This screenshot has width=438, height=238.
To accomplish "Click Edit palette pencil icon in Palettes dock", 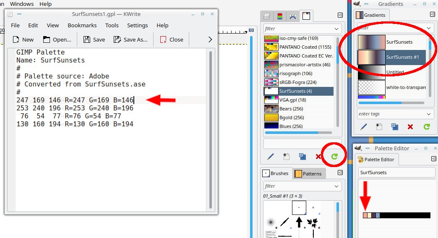I will coord(270,157).
